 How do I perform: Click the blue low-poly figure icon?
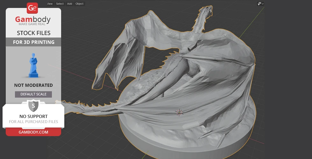33,65
